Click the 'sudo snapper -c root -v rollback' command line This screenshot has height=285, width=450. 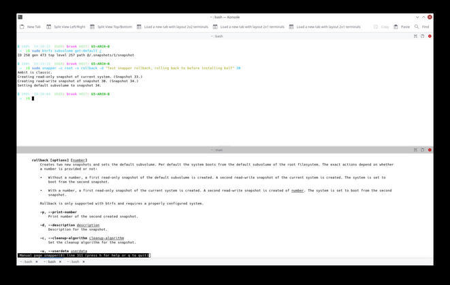(x=136, y=68)
